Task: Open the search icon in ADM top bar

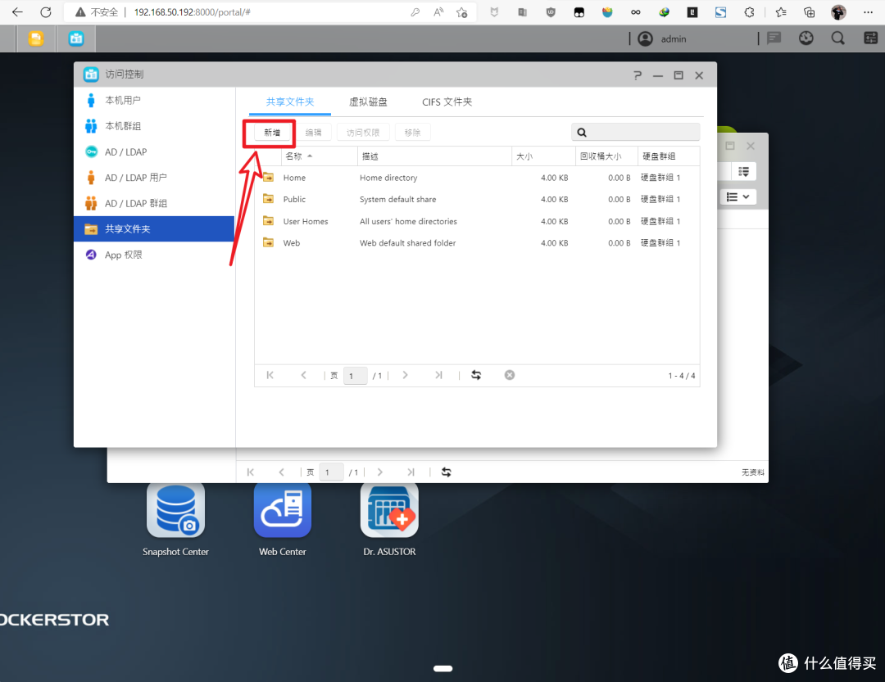Action: coord(837,38)
